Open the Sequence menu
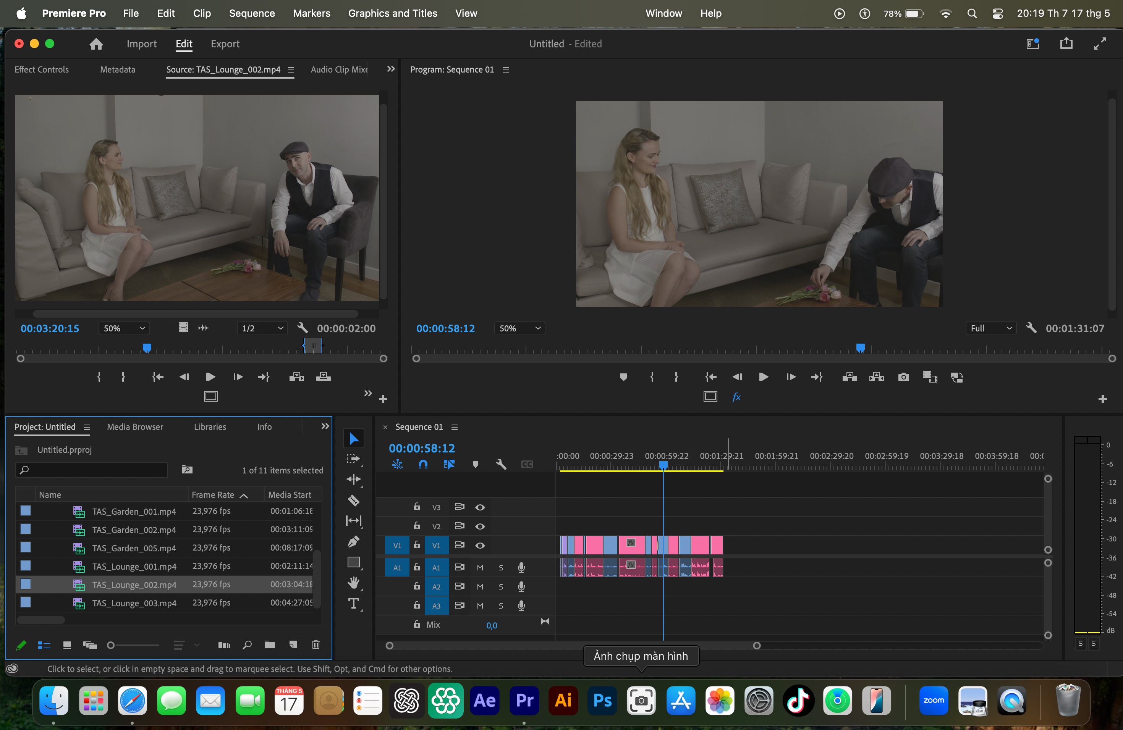Image resolution: width=1123 pixels, height=730 pixels. tap(251, 13)
